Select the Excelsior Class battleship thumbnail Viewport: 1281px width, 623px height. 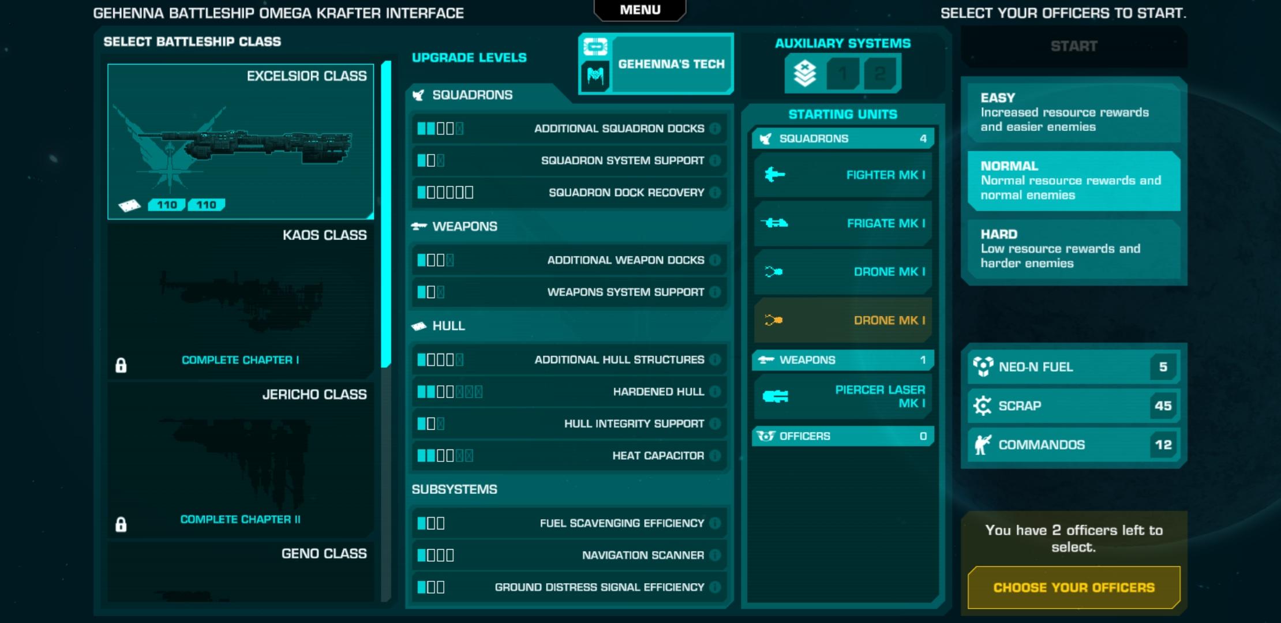241,141
